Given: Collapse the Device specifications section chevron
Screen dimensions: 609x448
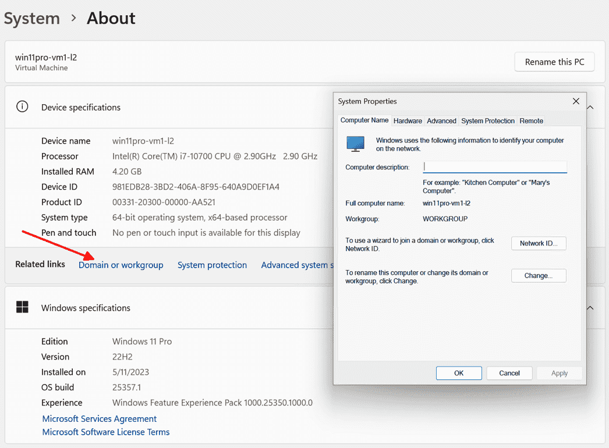Looking at the screenshot, I should pyautogui.click(x=590, y=108).
